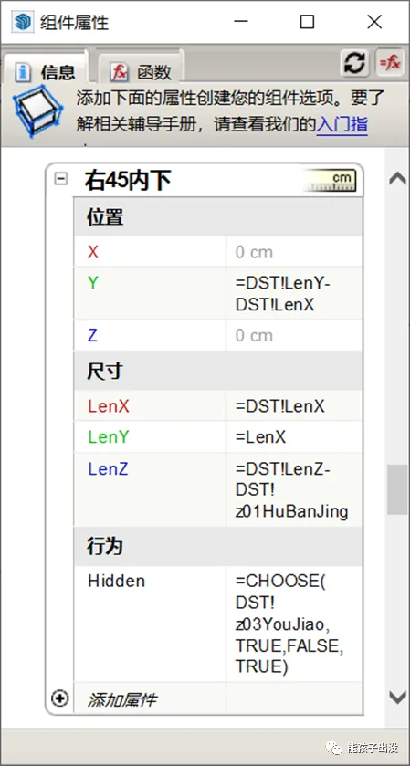Click the scrollbar up arrow

click(x=397, y=179)
